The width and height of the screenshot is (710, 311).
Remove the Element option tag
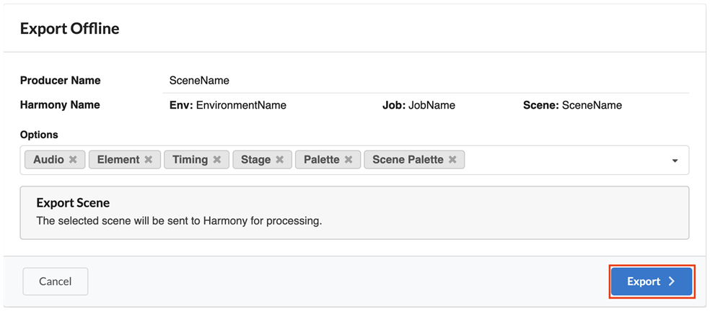click(148, 160)
